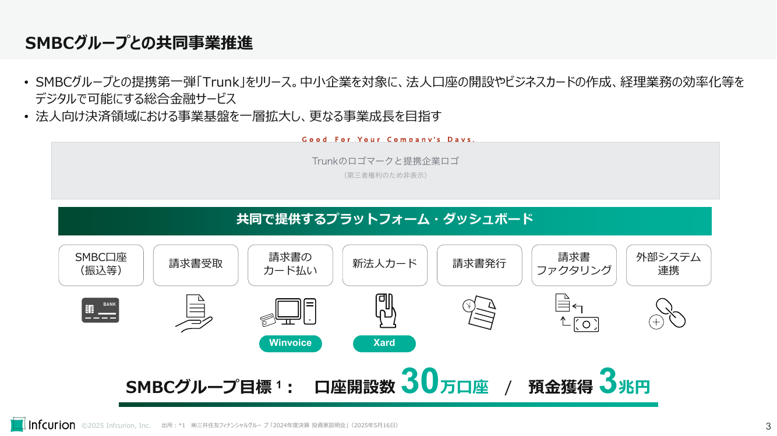The image size is (777, 436).
Task: Click the slide title SMBCグループとの共同事業推進
Action: tap(139, 42)
